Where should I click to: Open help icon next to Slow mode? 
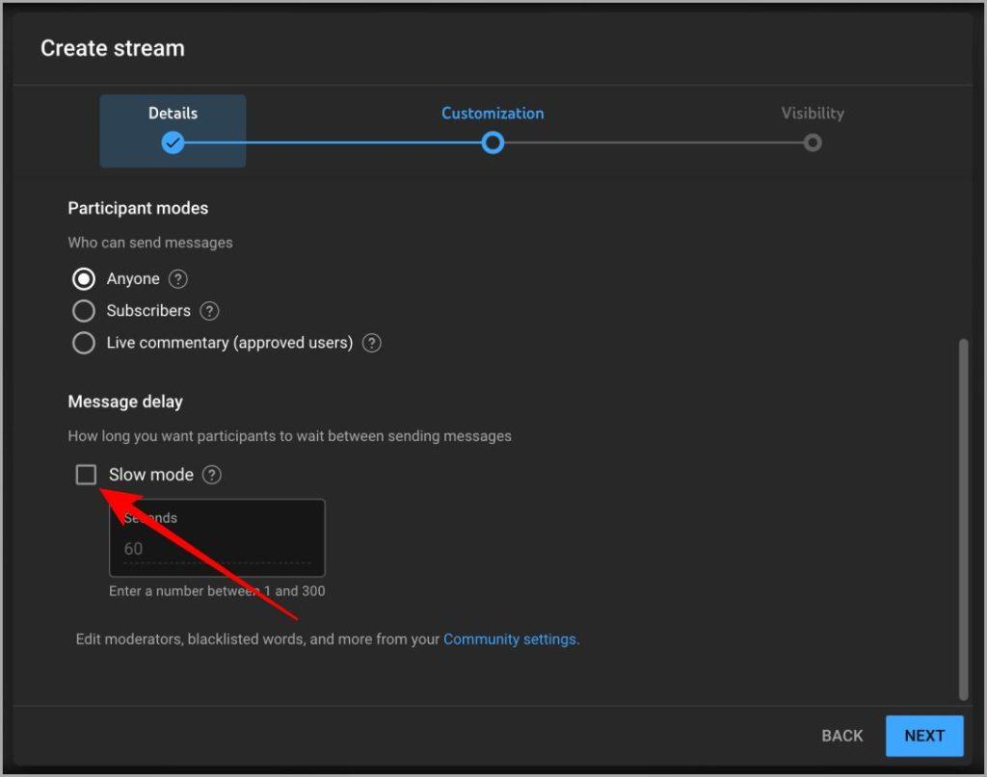[x=211, y=476]
